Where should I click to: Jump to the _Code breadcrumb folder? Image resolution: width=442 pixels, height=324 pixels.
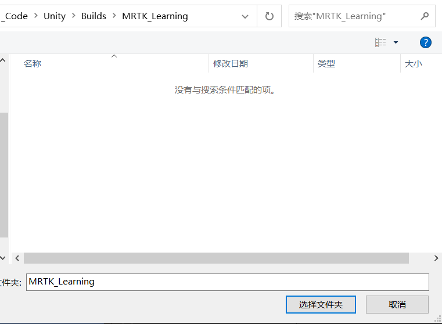point(15,16)
